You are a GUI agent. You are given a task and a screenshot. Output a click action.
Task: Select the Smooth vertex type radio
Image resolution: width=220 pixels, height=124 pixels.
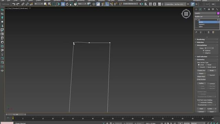pos(199,67)
